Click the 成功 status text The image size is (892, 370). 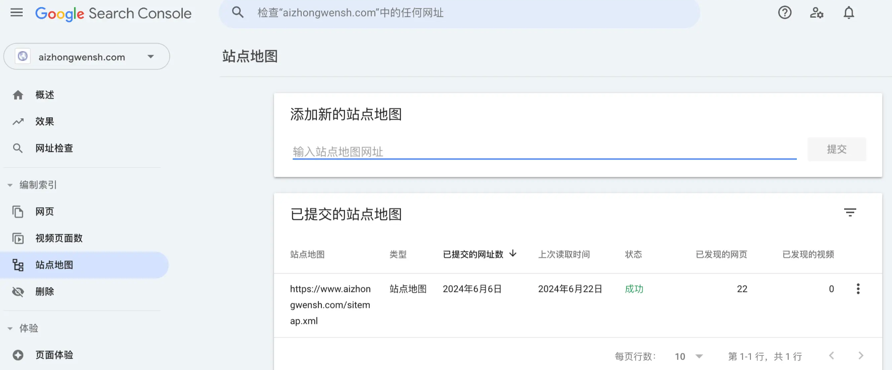point(634,289)
